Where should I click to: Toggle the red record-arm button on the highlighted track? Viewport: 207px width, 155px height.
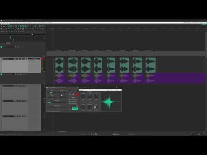point(43,59)
